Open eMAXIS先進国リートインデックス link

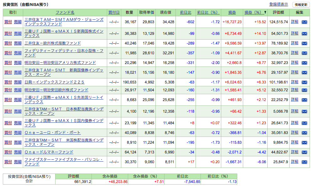64,99
